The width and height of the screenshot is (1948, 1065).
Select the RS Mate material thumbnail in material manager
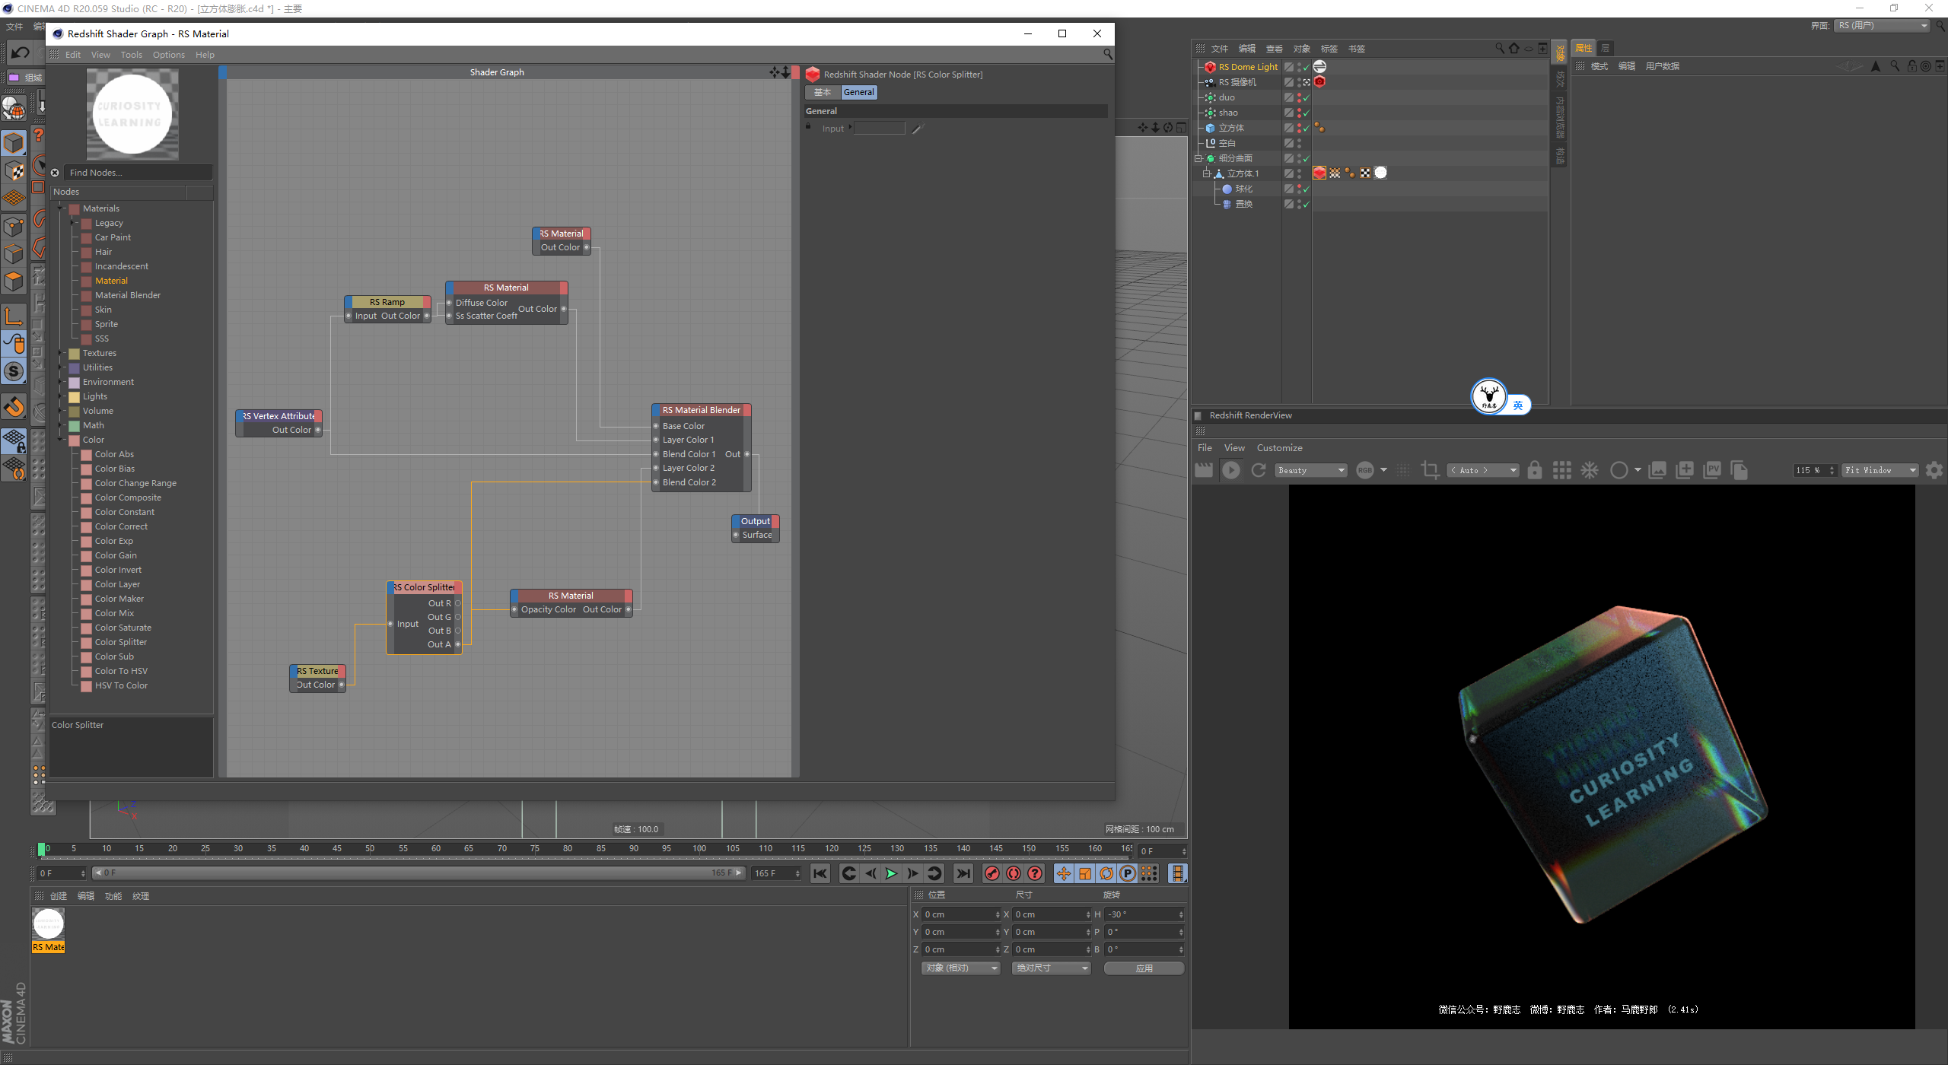pos(48,930)
